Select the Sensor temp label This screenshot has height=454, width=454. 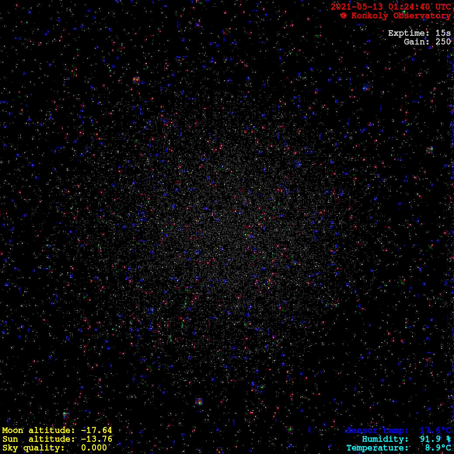[377, 430]
